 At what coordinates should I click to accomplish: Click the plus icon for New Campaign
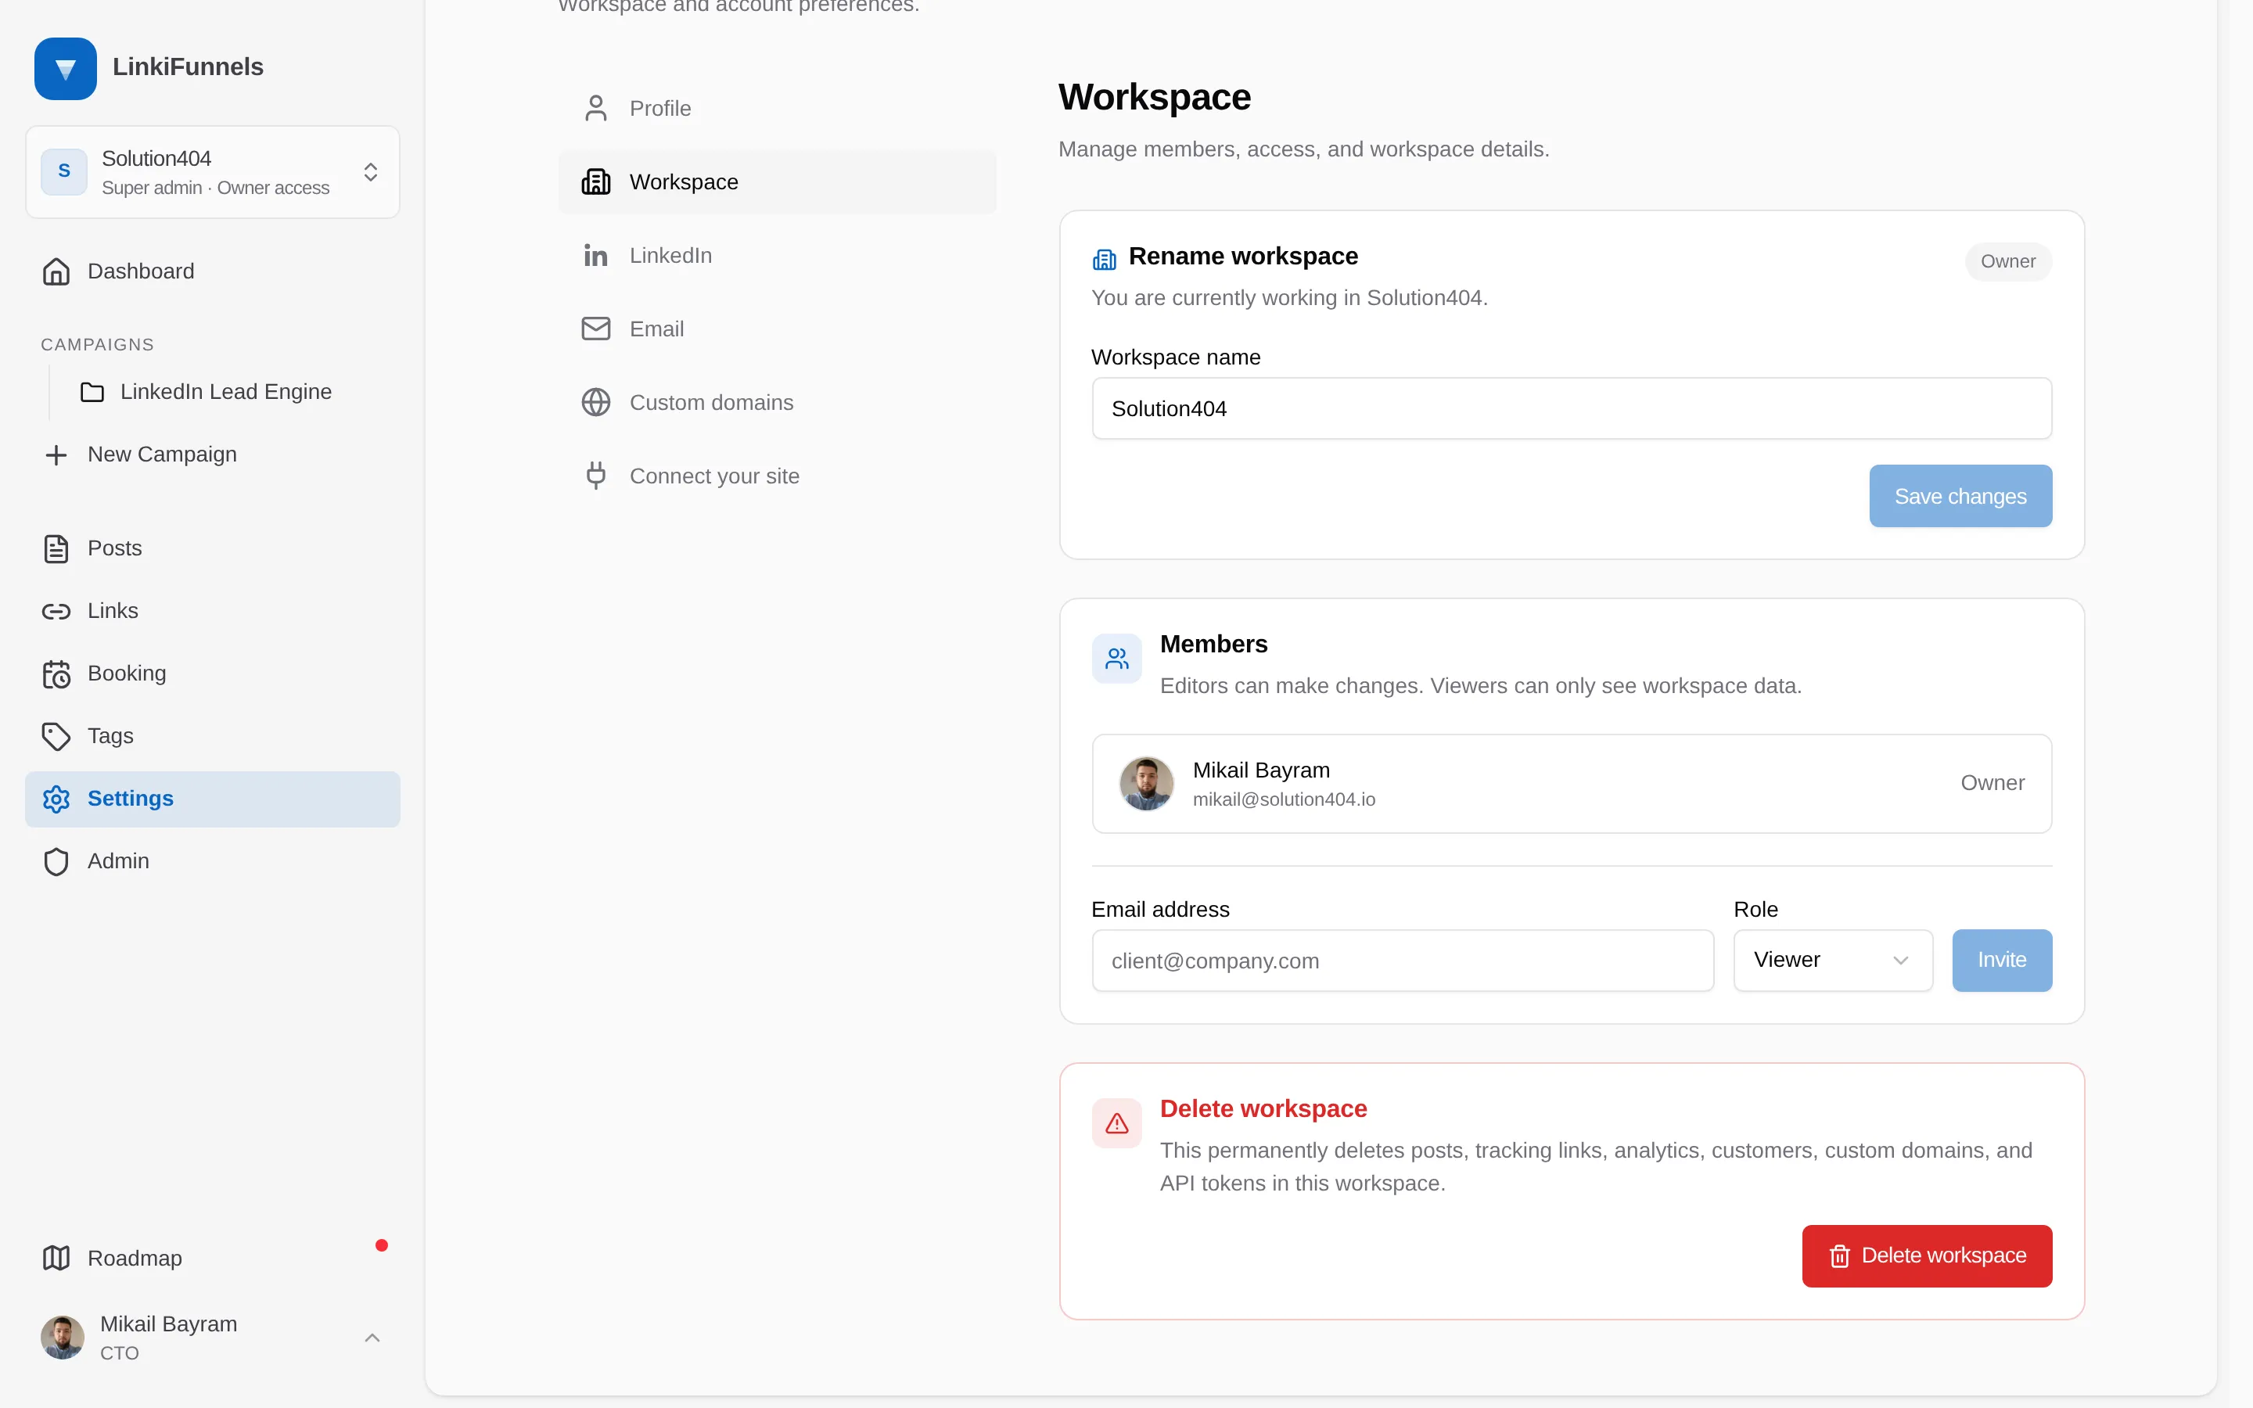[x=56, y=454]
